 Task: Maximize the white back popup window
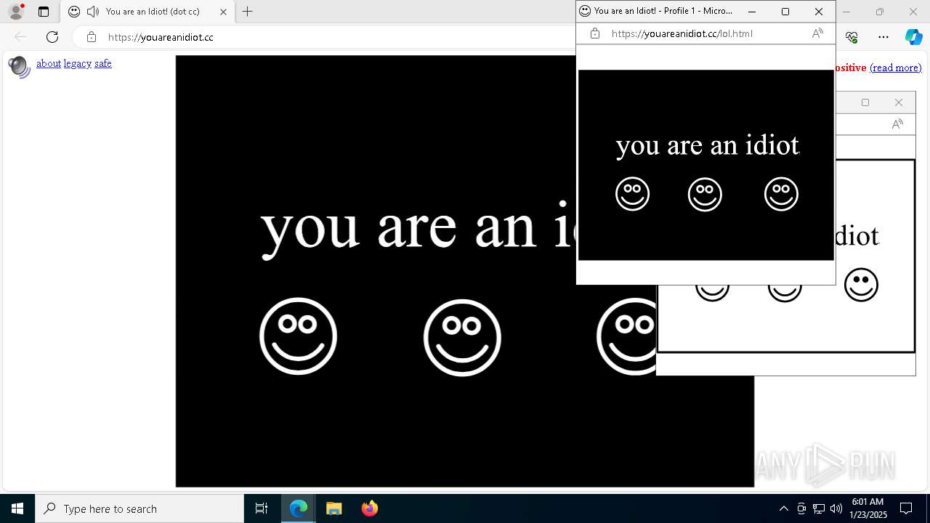pos(865,102)
